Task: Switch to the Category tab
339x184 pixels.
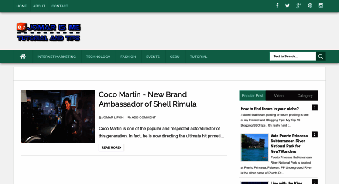Action: point(305,96)
